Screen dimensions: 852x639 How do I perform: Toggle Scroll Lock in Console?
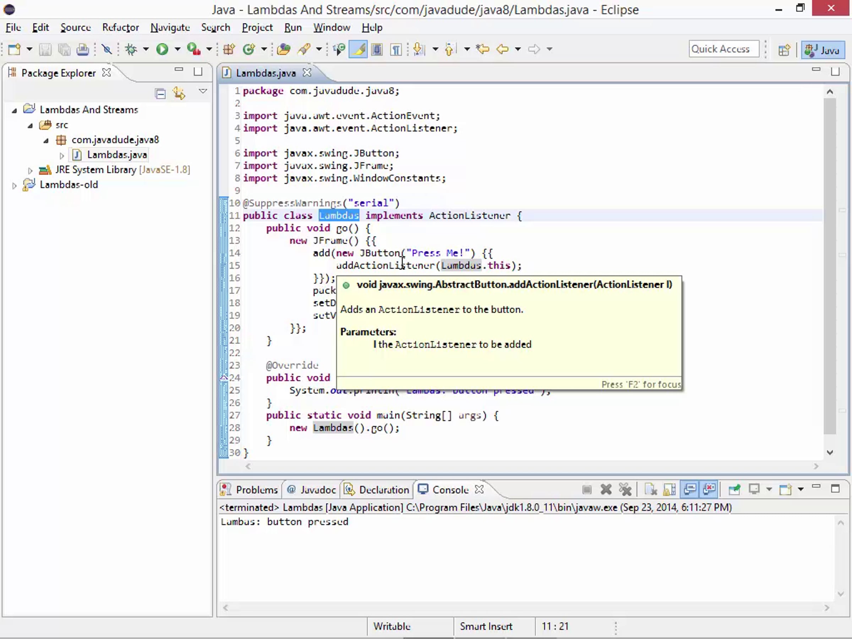pyautogui.click(x=670, y=490)
